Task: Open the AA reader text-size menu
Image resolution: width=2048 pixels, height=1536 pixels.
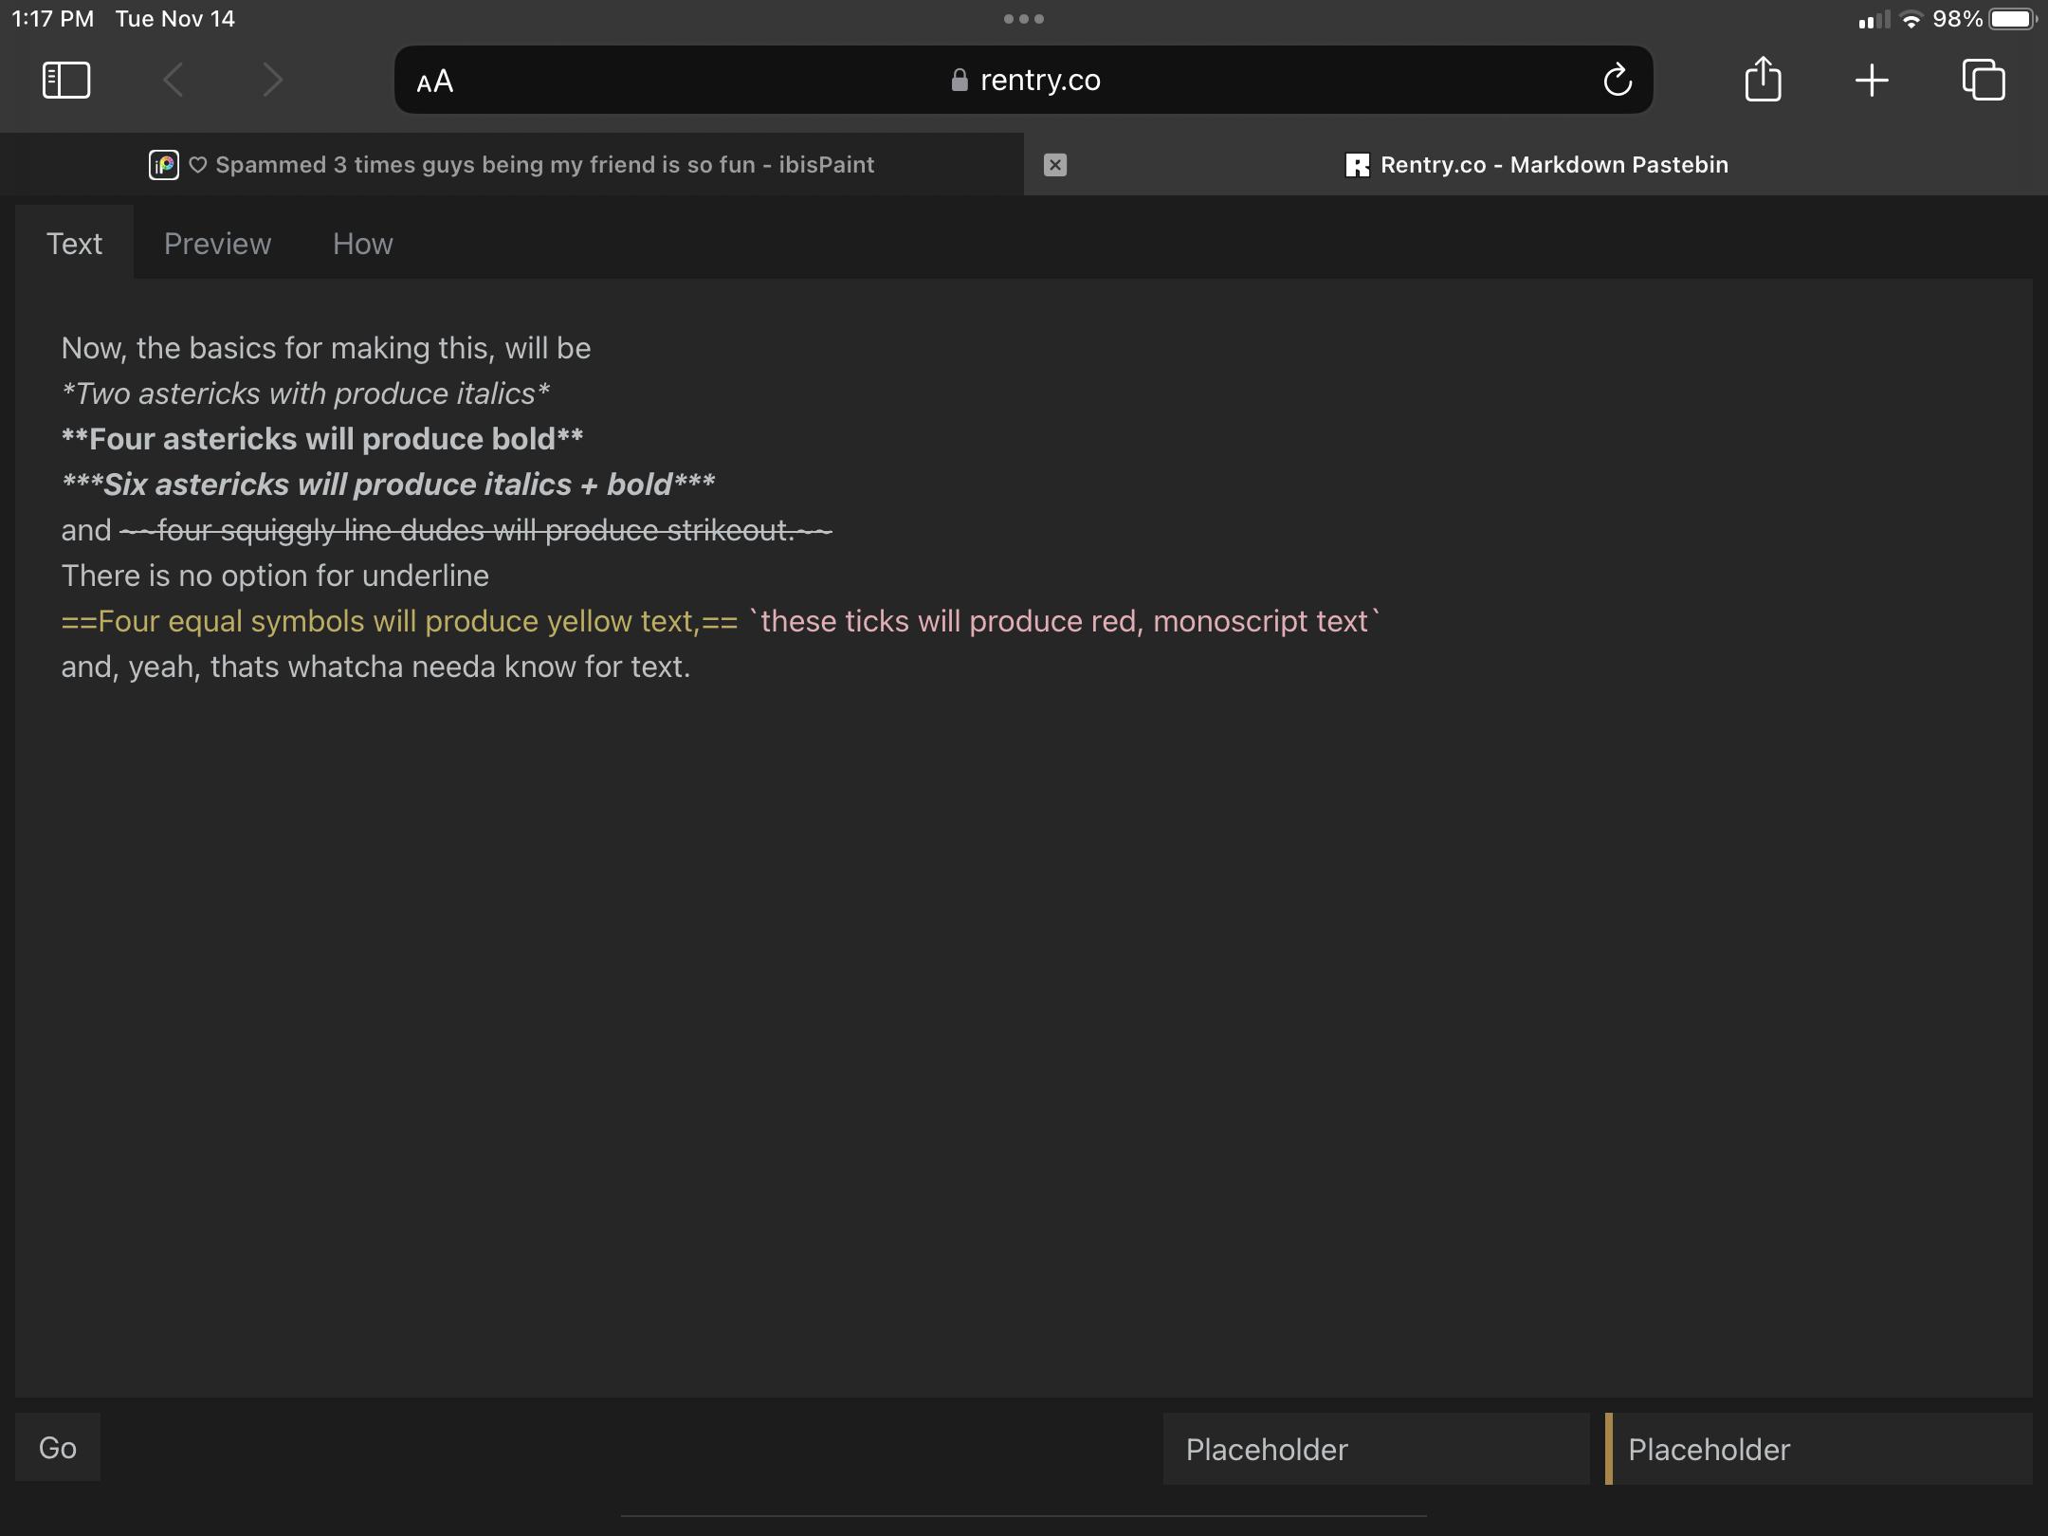Action: pyautogui.click(x=435, y=82)
